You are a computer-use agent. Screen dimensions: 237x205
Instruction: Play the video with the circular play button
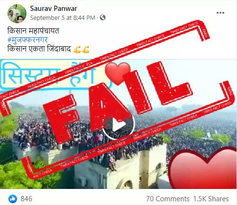pos(119,124)
